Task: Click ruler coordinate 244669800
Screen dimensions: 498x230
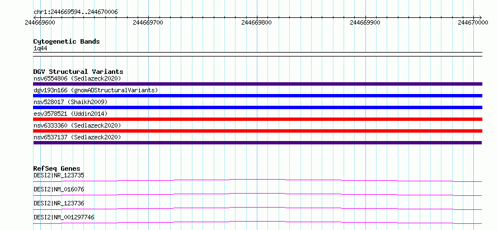Action: click(257, 22)
